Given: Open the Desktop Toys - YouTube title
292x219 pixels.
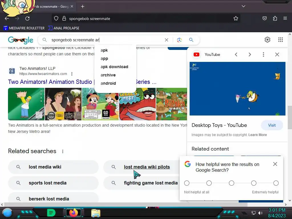Looking at the screenshot, I should [219, 125].
